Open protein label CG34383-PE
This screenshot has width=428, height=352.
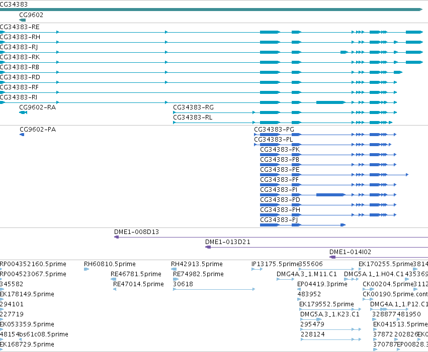point(280,170)
